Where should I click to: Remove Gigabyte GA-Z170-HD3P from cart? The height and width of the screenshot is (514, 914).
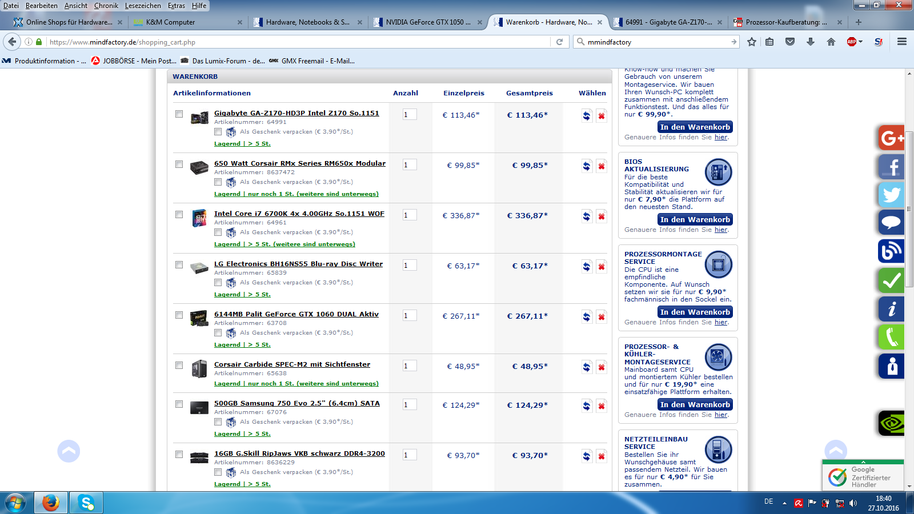(x=602, y=116)
